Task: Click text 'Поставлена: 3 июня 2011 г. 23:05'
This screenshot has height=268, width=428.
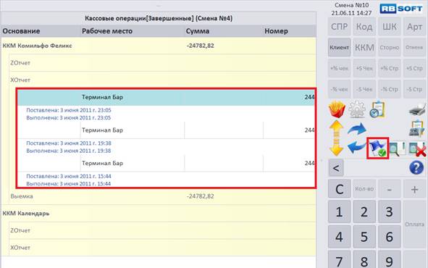Action: coord(69,110)
